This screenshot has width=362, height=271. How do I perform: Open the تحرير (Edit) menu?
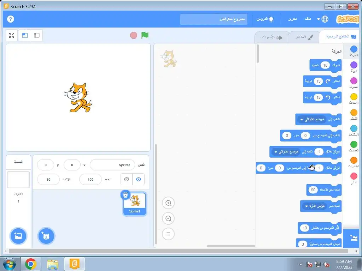coord(292,19)
